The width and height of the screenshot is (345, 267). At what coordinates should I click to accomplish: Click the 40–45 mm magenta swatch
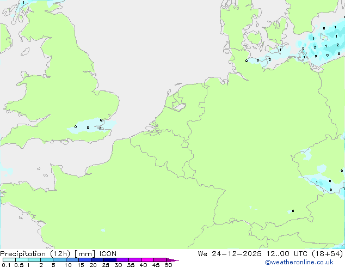pos(147,260)
